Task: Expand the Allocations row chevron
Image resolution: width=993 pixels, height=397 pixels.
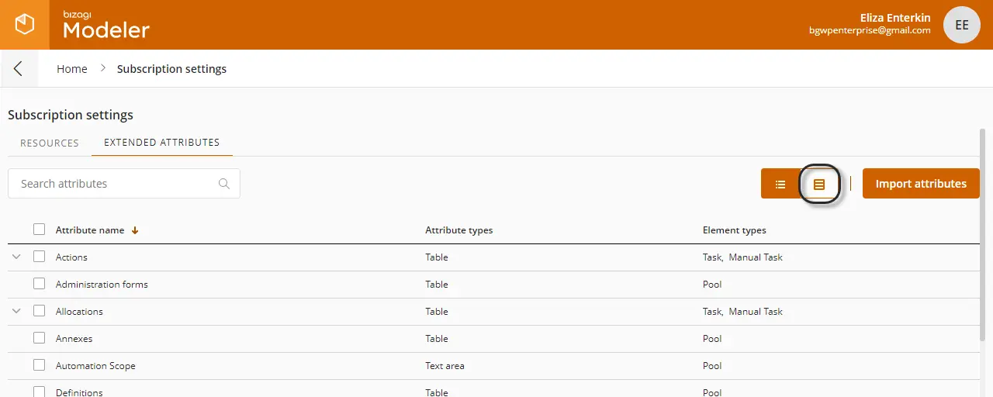Action: (16, 311)
